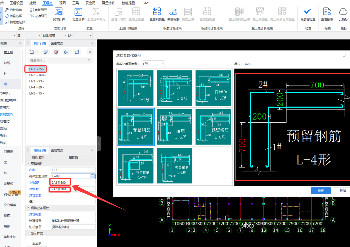This screenshot has width=350, height=247.
Task: Select the 预埋件 L-3形 thumbnail
Action: click(x=213, y=88)
